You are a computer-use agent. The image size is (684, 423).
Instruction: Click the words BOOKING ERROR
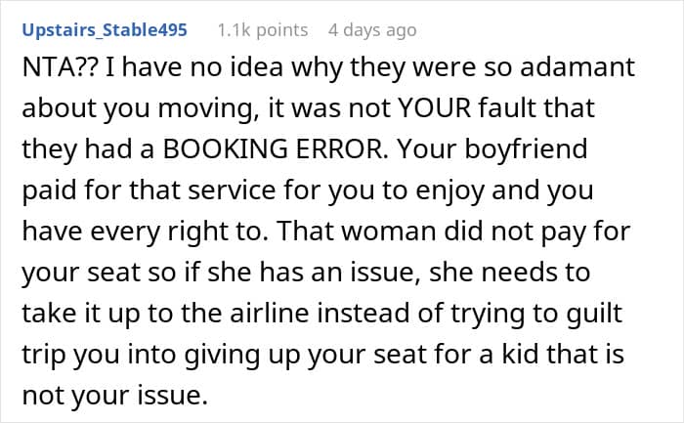[275, 149]
